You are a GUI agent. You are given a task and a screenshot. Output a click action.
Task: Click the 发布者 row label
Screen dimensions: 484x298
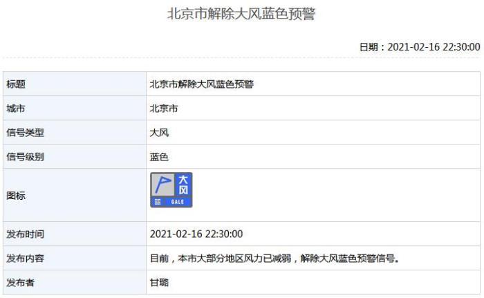click(21, 282)
